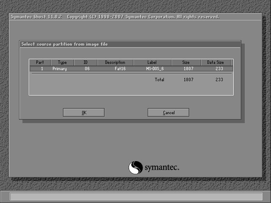Click the Size column header
The image size is (271, 203).
[x=186, y=62]
